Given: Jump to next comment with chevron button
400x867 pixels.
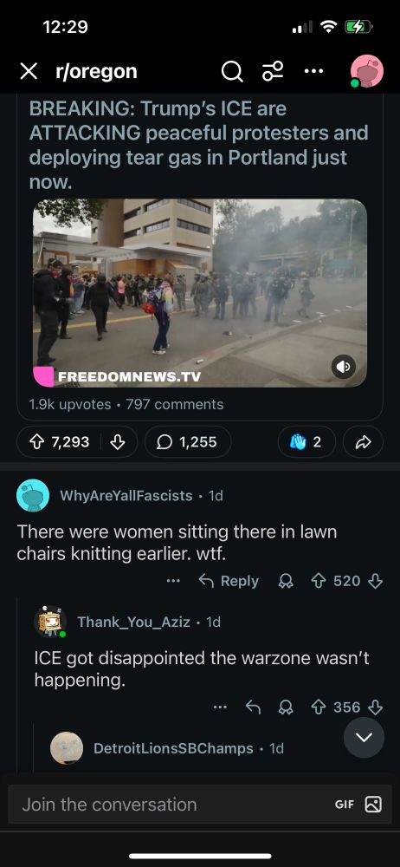Looking at the screenshot, I should 364,738.
